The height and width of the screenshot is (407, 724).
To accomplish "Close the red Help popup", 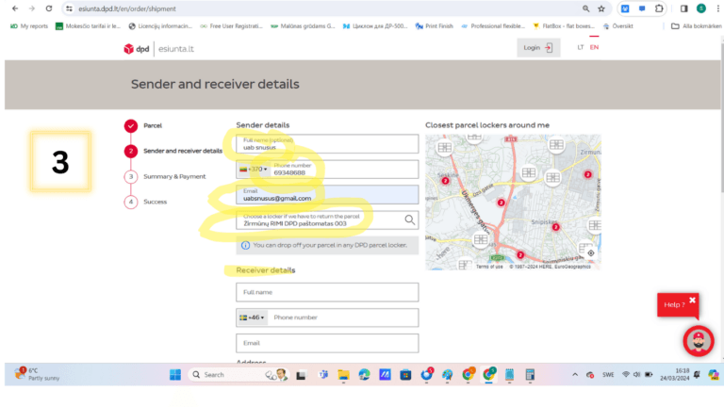I will [x=692, y=301].
